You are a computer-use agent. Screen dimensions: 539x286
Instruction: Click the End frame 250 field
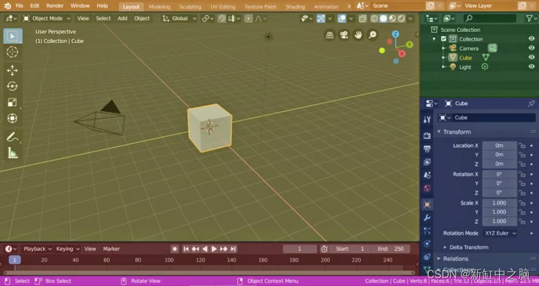[391, 249]
